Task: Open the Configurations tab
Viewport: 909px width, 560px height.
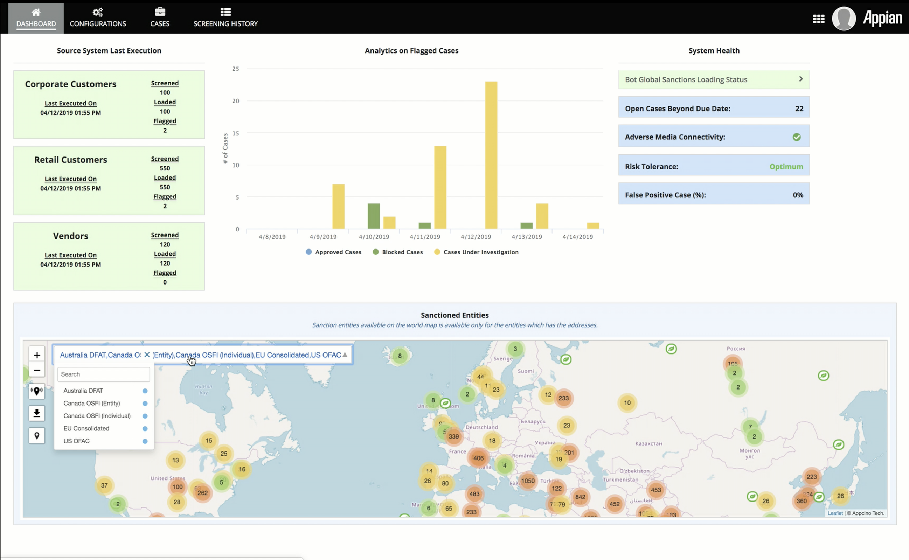Action: click(x=98, y=18)
